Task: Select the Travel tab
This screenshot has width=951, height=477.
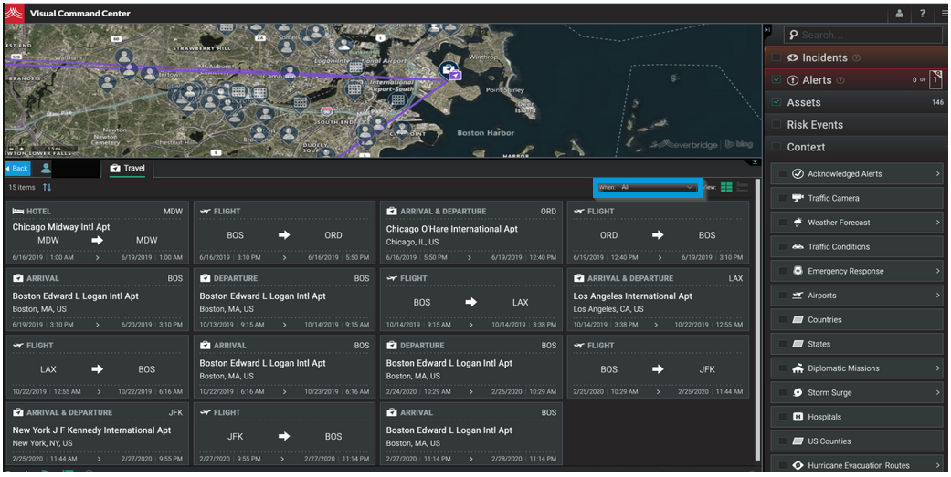Action: tap(128, 169)
